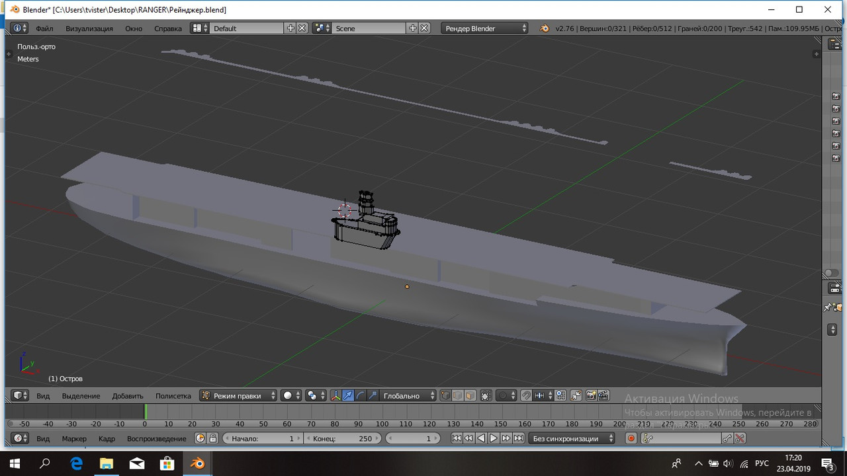Delete the Default screen layout with X
The image size is (847, 476).
pos(302,28)
